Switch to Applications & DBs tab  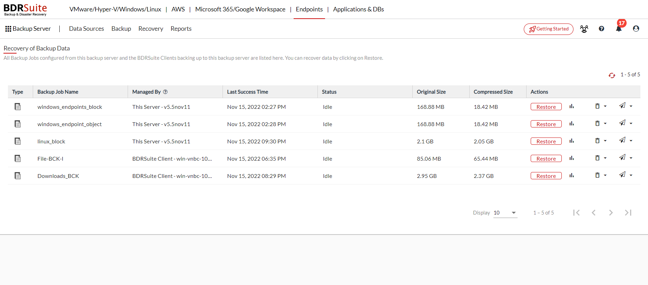(x=359, y=9)
